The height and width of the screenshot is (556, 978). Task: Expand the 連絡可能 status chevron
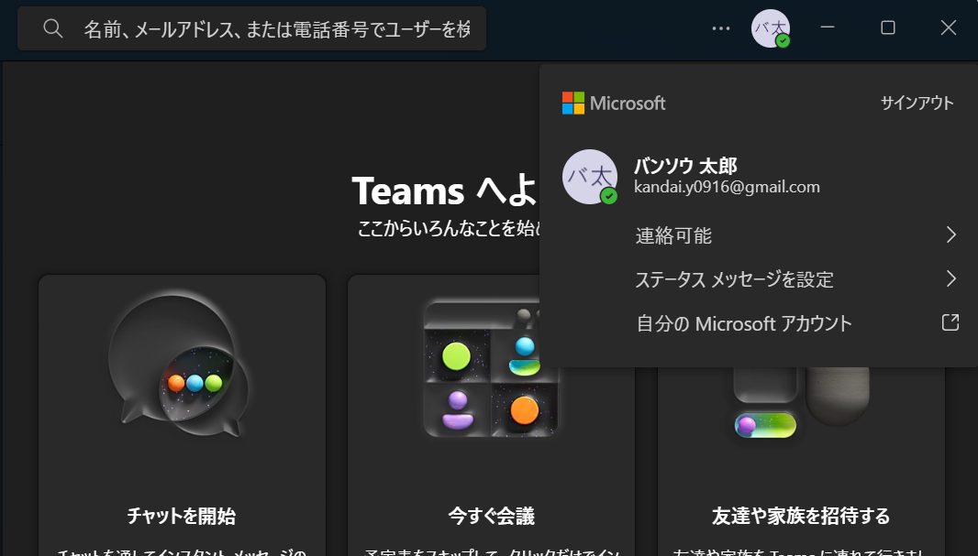950,234
